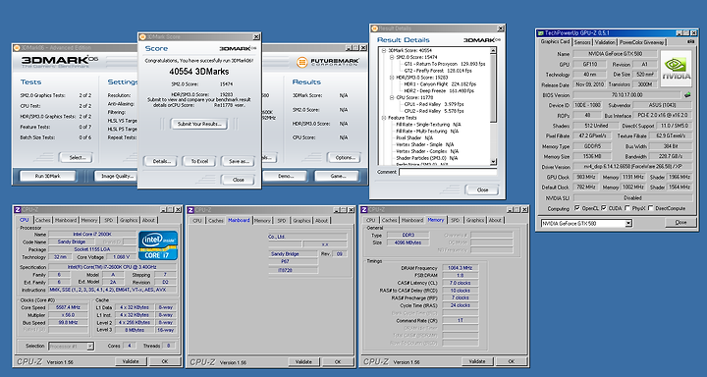Toggle the CUDA checkbox in GPU-Z
The width and height of the screenshot is (707, 377).
pos(604,208)
